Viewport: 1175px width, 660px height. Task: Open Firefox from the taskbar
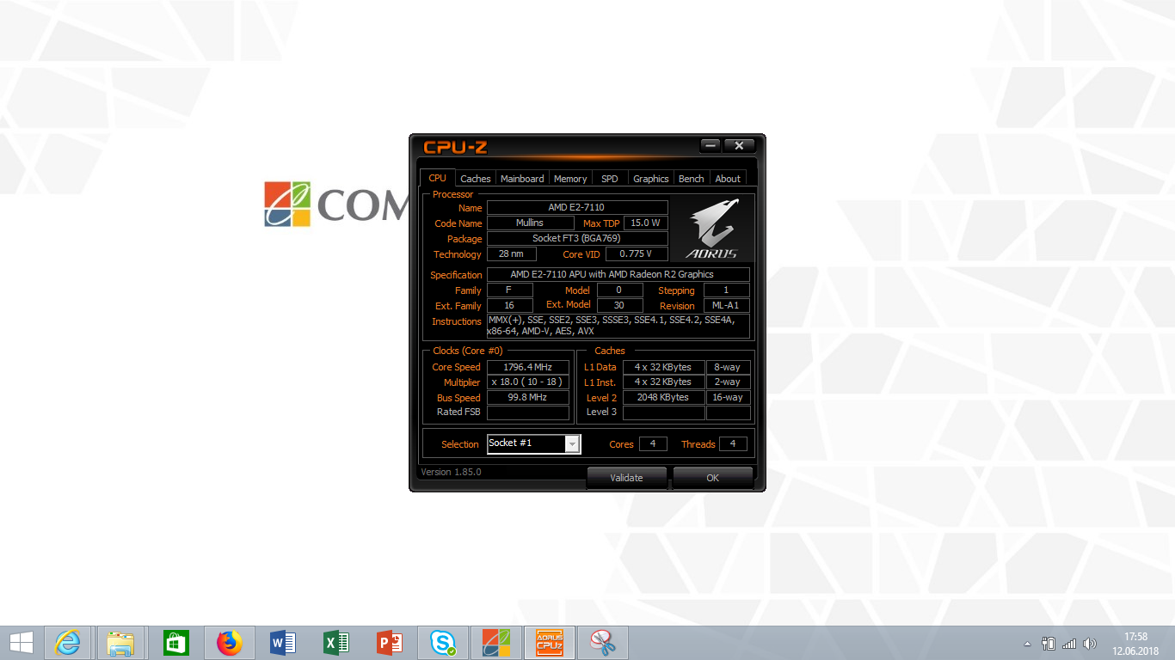[x=229, y=643]
